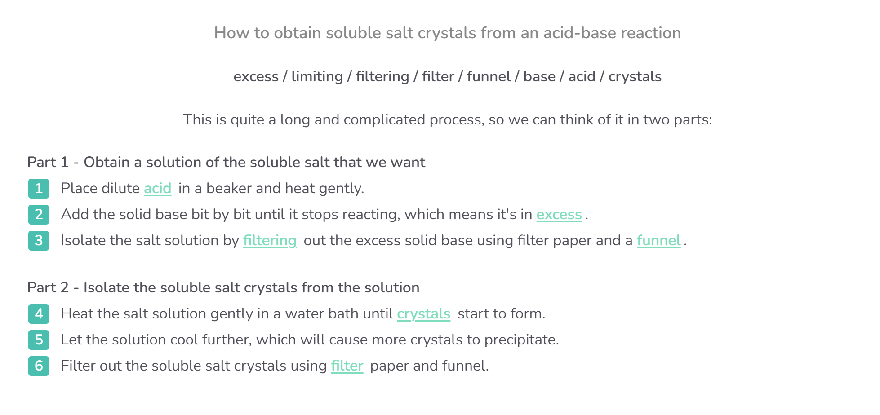
Task: Select the 'excess' blank in step 2
Action: point(559,215)
